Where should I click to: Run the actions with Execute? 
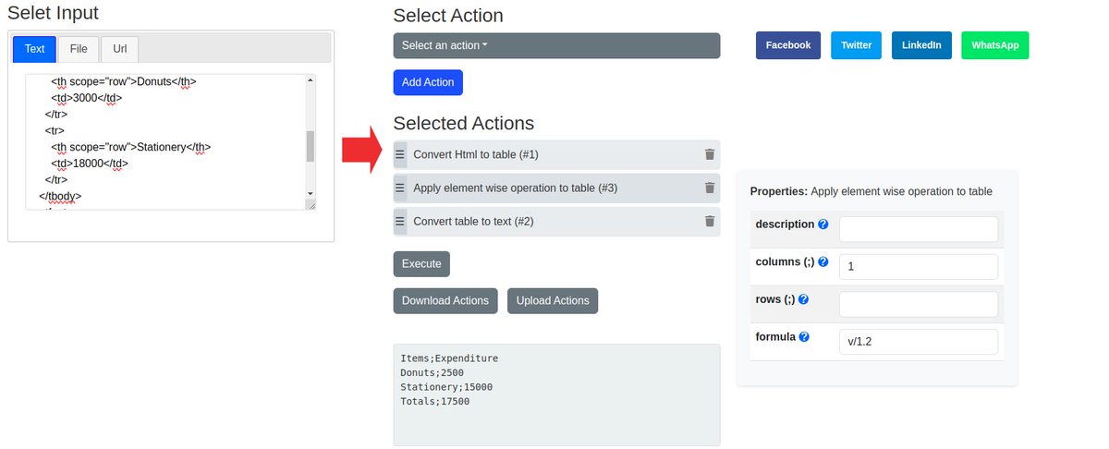pyautogui.click(x=421, y=263)
